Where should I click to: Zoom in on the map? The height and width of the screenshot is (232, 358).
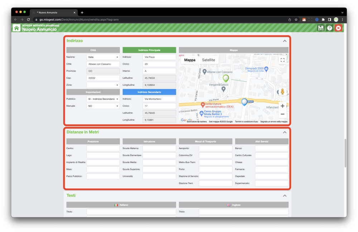click(x=282, y=106)
